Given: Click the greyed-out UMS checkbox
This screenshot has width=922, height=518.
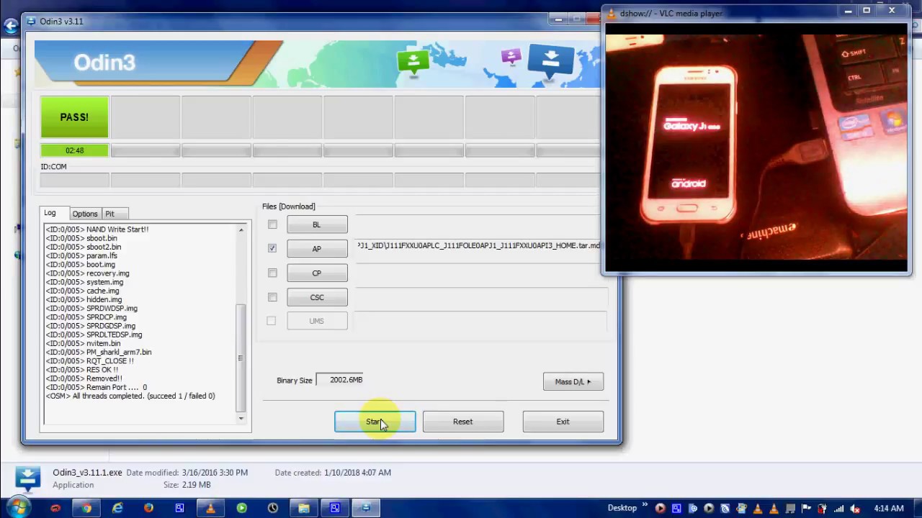Looking at the screenshot, I should (x=272, y=321).
